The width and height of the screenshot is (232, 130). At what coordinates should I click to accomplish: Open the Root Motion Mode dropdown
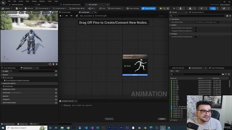tap(207, 22)
